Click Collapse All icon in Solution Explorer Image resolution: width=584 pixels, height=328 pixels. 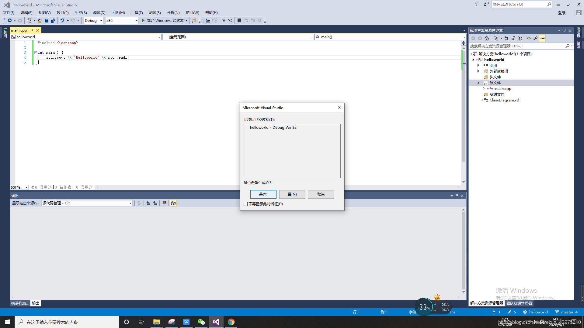(513, 38)
